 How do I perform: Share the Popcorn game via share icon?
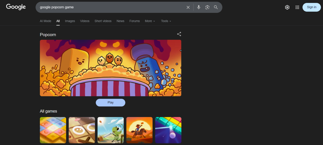click(179, 34)
